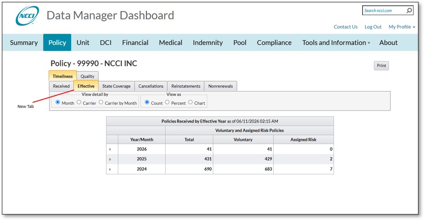Viewport: 424px width, 220px height.
Task: Select the Carrier by Month radio button
Action: pos(101,102)
